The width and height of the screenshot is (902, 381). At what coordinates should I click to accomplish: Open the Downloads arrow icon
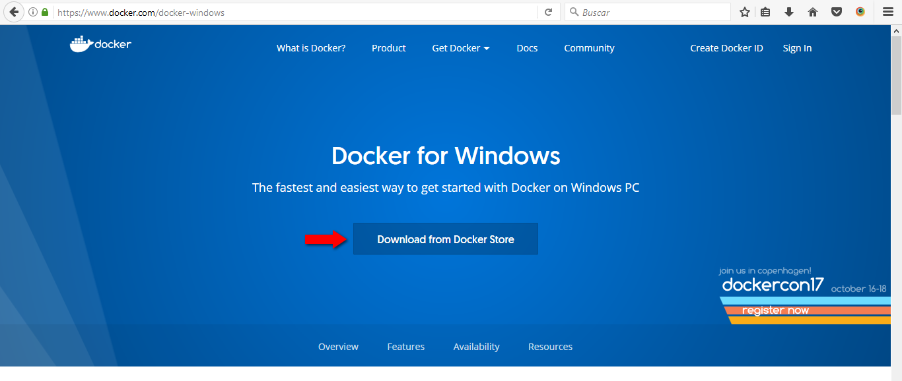789,12
